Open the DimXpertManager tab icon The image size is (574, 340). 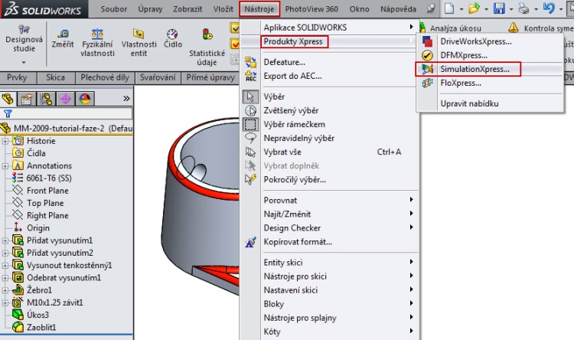pyautogui.click(x=66, y=99)
